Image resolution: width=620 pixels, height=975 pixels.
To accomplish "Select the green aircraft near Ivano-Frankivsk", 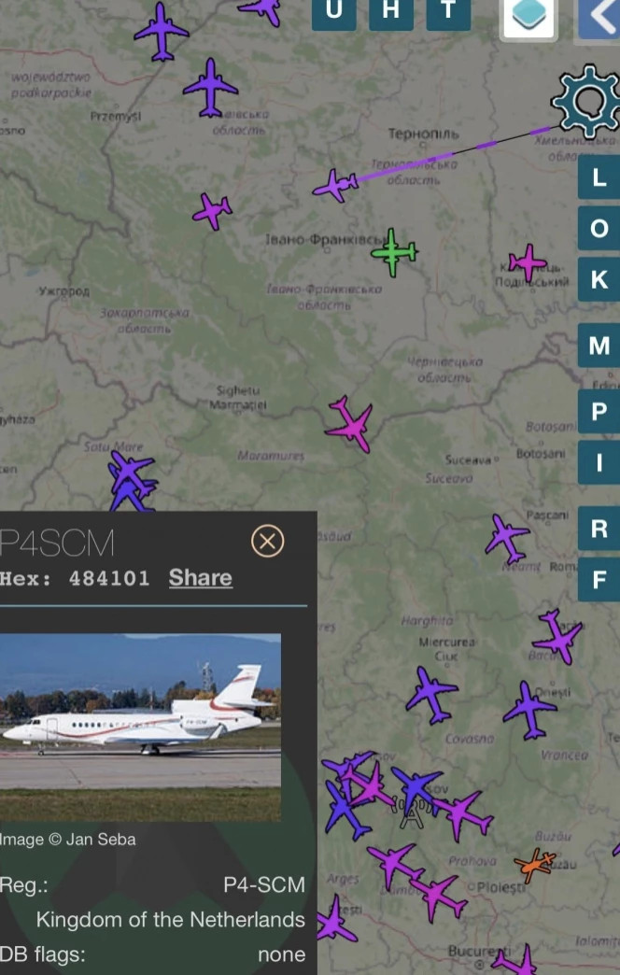I will [x=394, y=252].
